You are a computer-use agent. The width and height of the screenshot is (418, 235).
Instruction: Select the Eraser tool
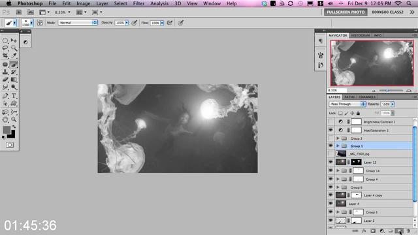click(x=5, y=80)
